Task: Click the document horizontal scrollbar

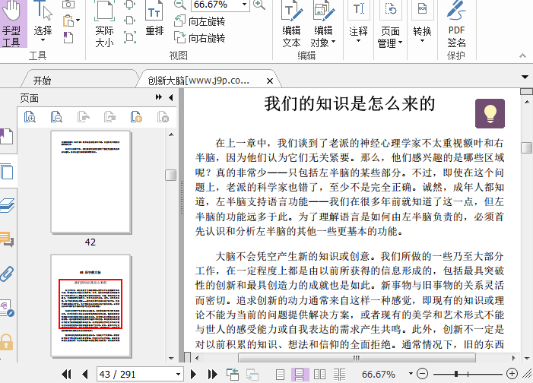Action: [x=357, y=358]
